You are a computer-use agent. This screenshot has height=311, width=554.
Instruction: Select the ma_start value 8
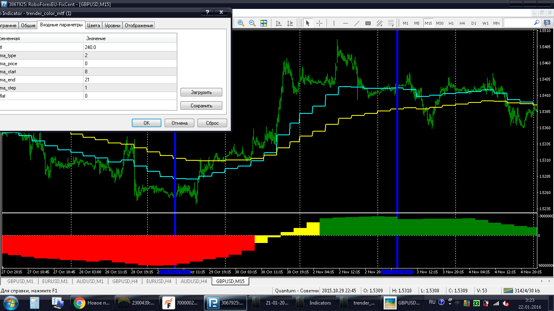[x=130, y=72]
